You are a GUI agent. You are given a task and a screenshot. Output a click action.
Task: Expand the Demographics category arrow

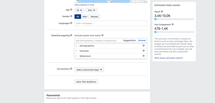coord(76,46)
